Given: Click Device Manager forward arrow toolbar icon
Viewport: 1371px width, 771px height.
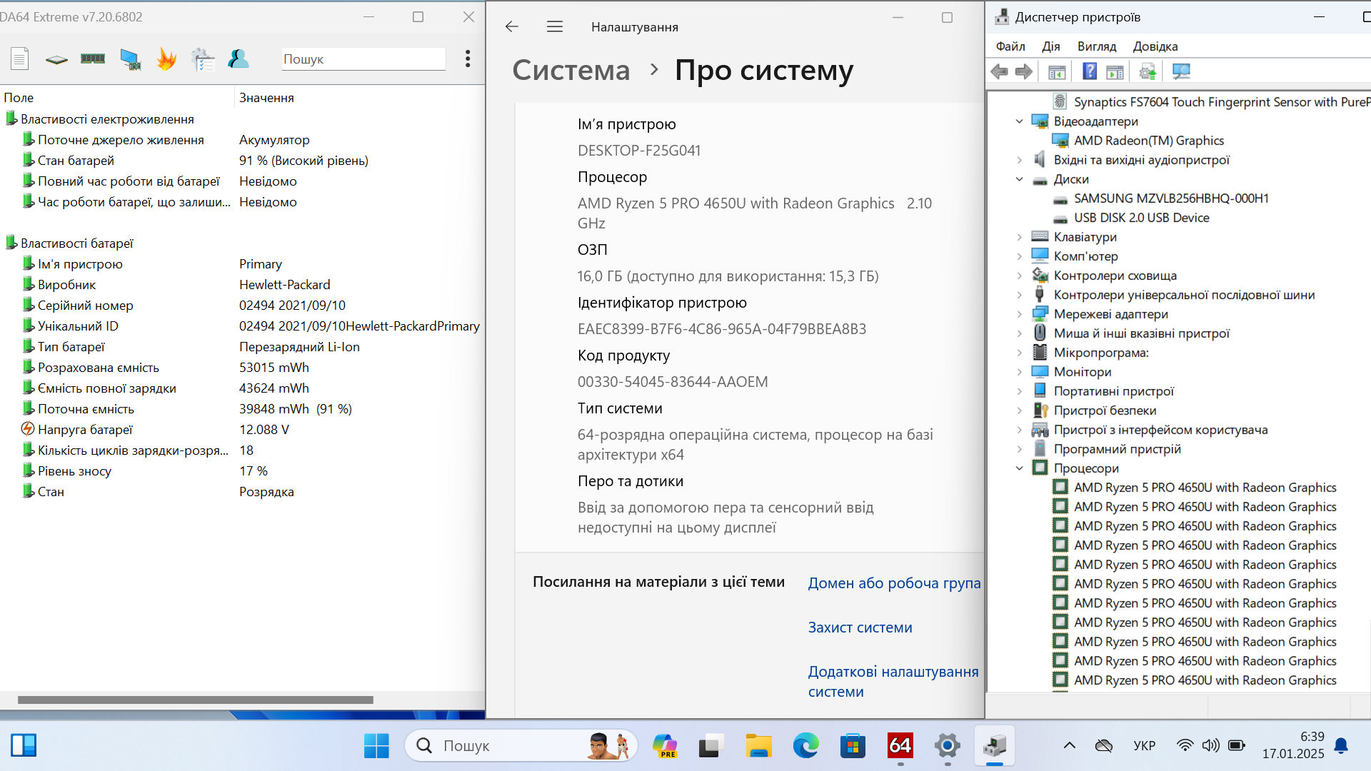Looking at the screenshot, I should point(1024,71).
